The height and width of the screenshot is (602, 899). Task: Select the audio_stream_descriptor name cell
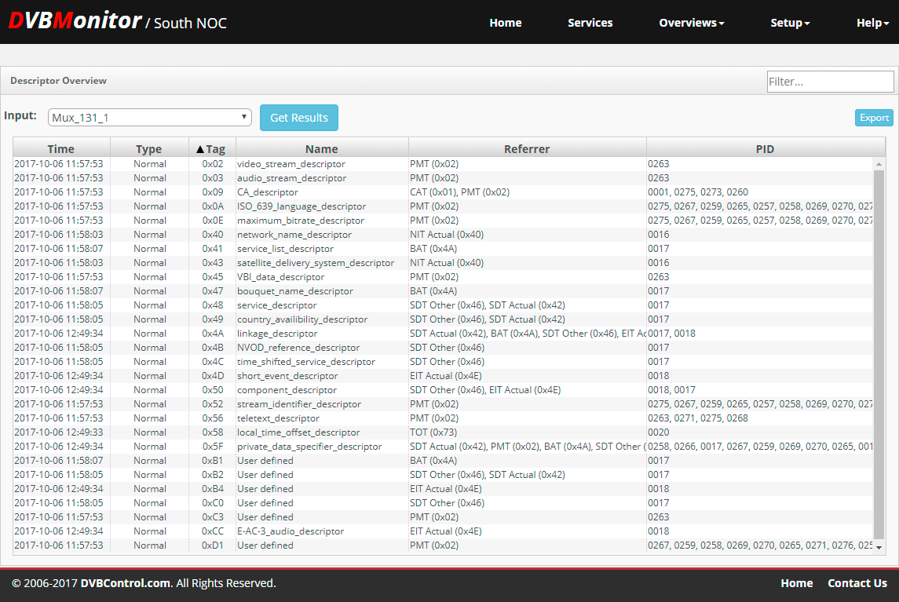pos(292,177)
